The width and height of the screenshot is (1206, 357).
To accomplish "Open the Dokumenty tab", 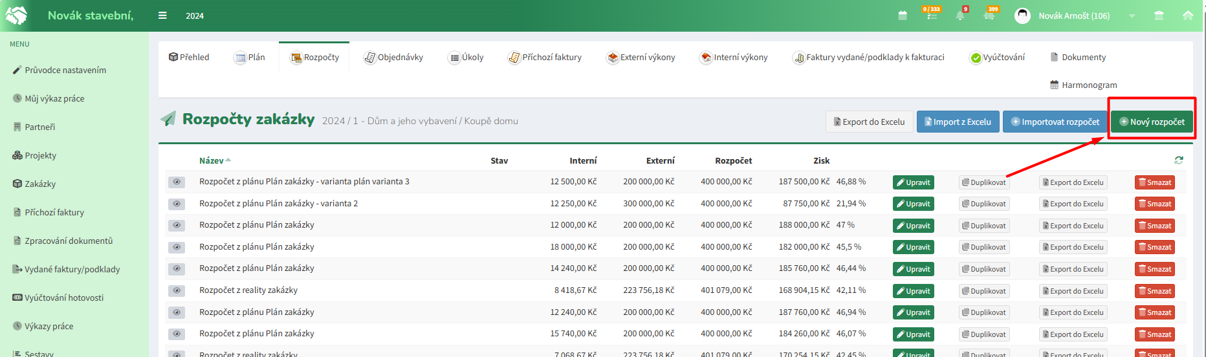I will 1078,57.
